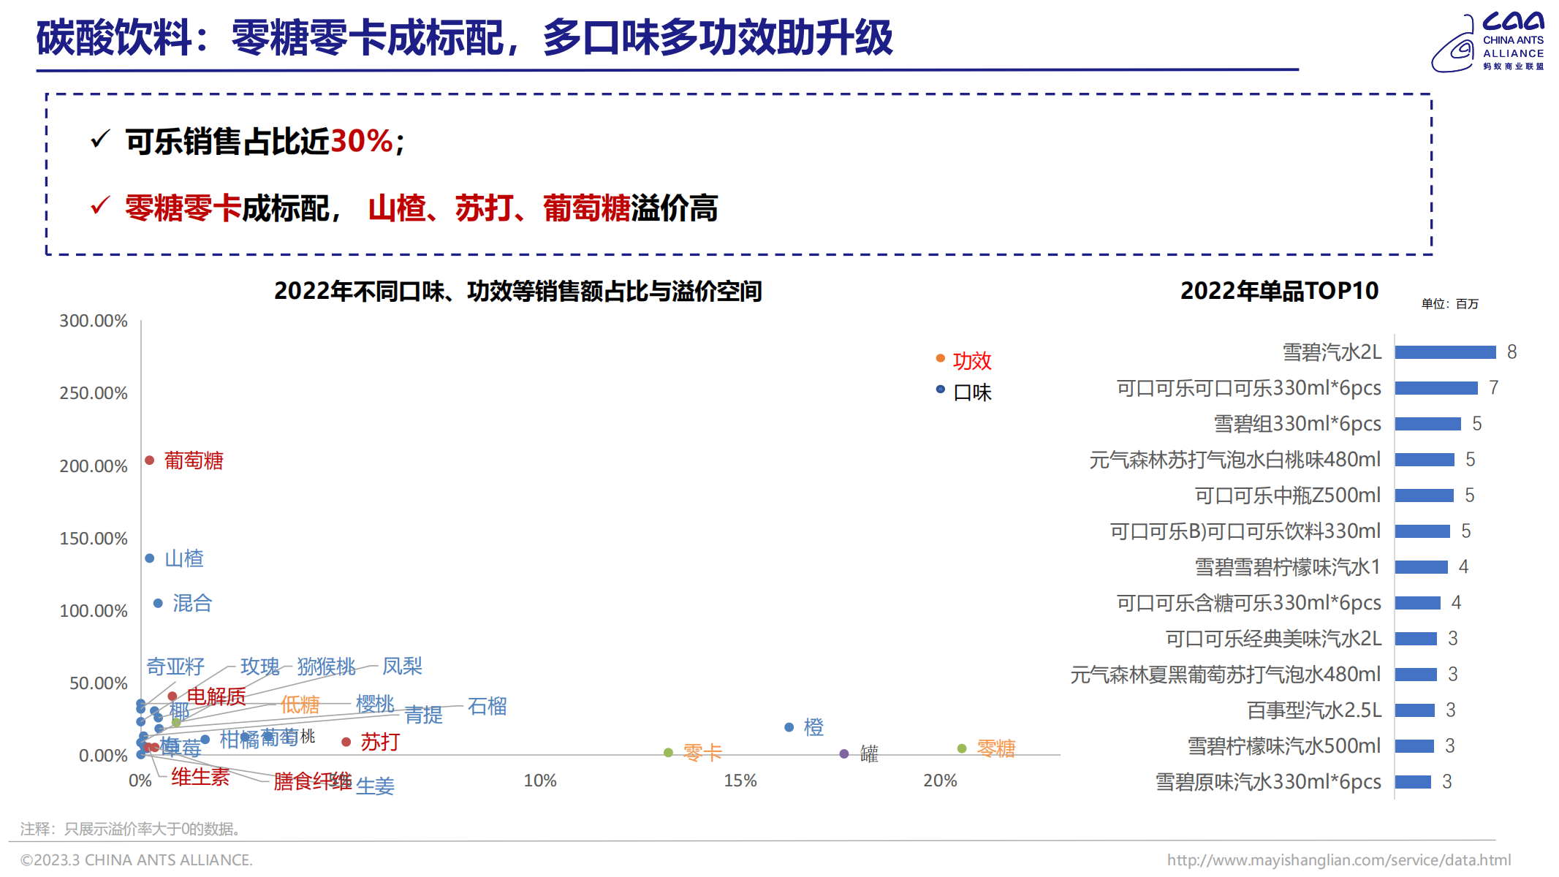1559x877 pixels.
Task: Click the black checkmark beside 可乐销售占比
Action: tap(100, 138)
